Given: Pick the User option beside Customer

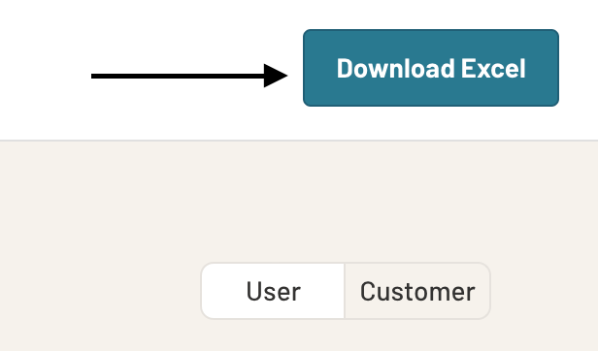Looking at the screenshot, I should coord(273,291).
